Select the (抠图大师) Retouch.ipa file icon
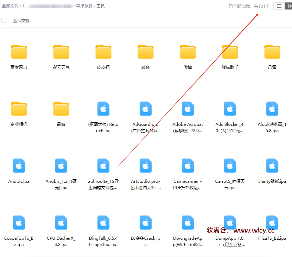The width and height of the screenshot is (292, 257). click(x=103, y=109)
